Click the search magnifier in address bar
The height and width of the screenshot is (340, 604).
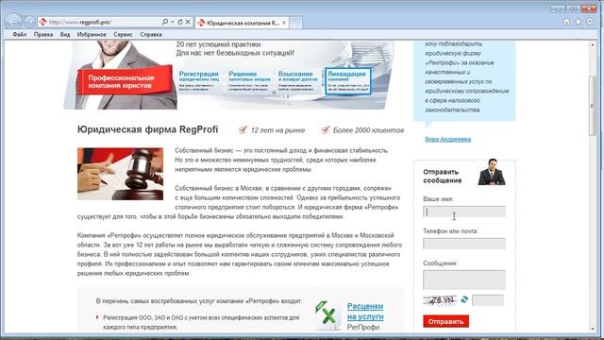click(x=165, y=22)
